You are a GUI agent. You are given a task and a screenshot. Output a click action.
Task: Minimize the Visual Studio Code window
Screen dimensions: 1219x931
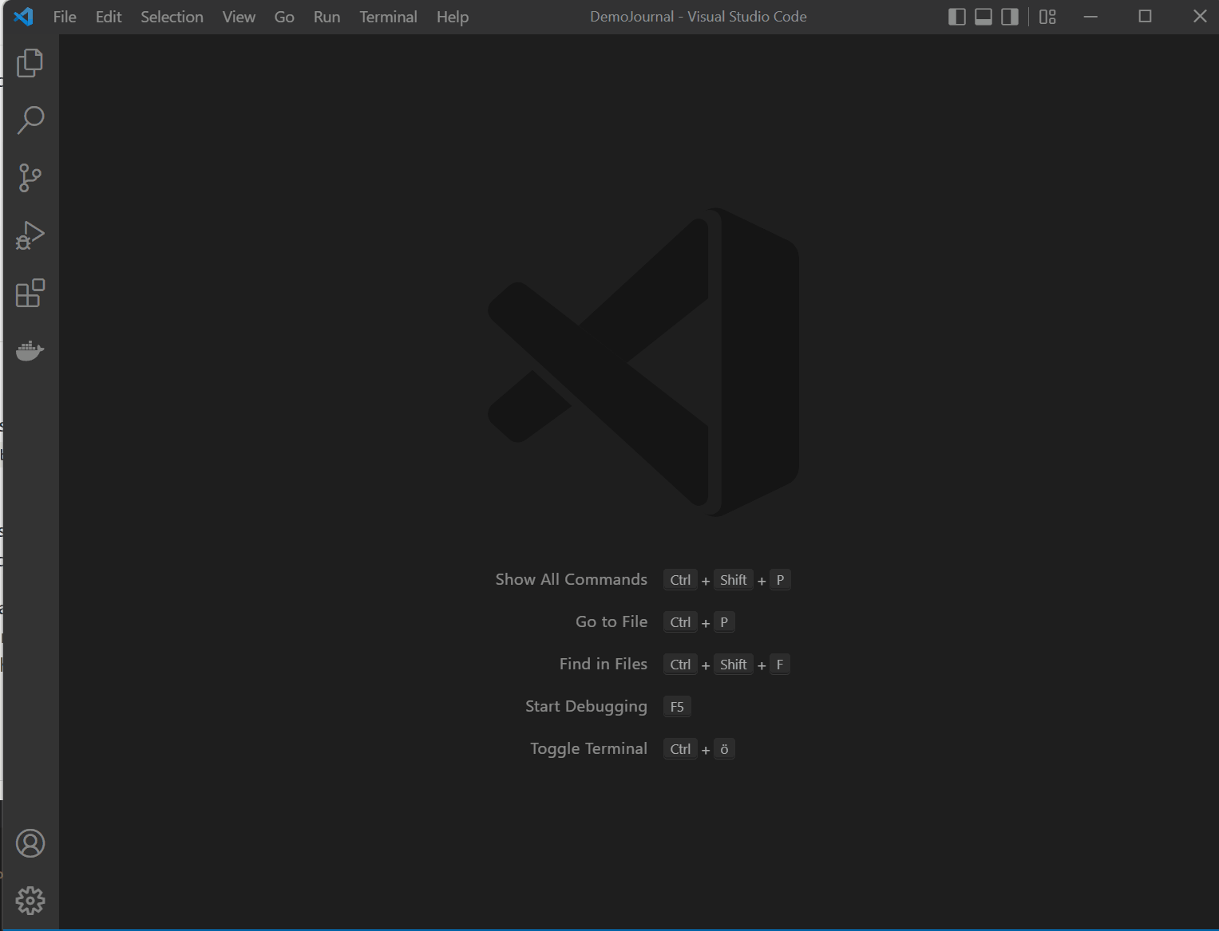point(1090,17)
